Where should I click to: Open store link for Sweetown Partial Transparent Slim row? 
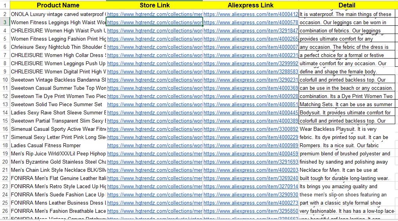[155, 121]
